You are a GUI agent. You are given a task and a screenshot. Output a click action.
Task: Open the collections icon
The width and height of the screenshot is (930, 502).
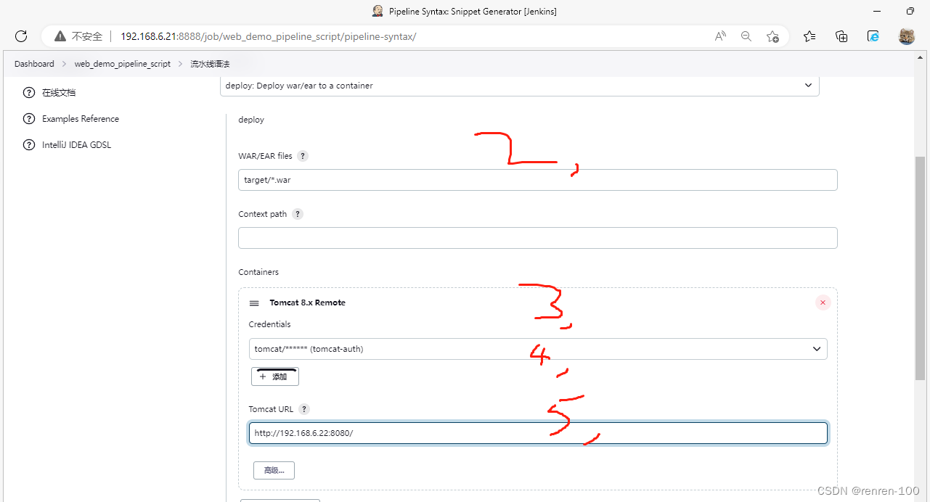(842, 36)
